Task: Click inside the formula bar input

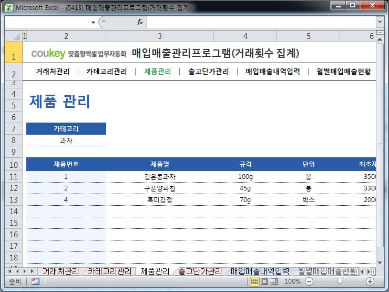Action: [261, 22]
